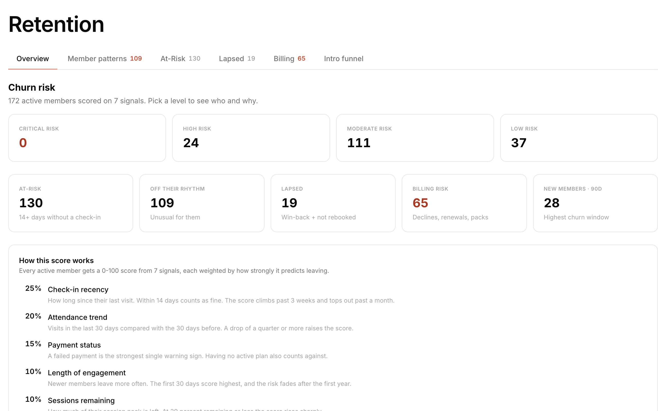
Task: Open the At-Risk tab
Action: click(x=180, y=59)
